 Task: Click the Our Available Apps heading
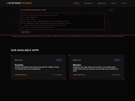25,50
